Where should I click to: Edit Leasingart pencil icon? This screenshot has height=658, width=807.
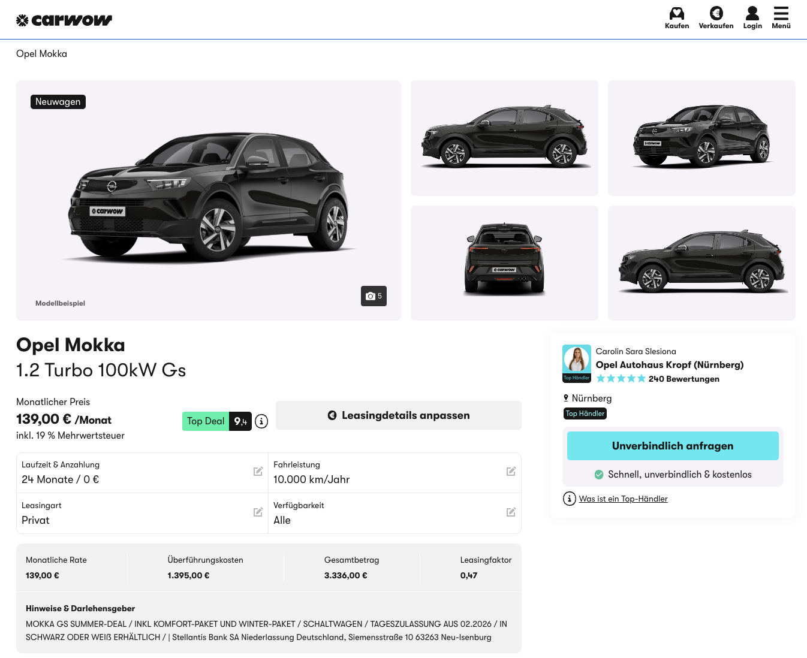[x=258, y=512]
